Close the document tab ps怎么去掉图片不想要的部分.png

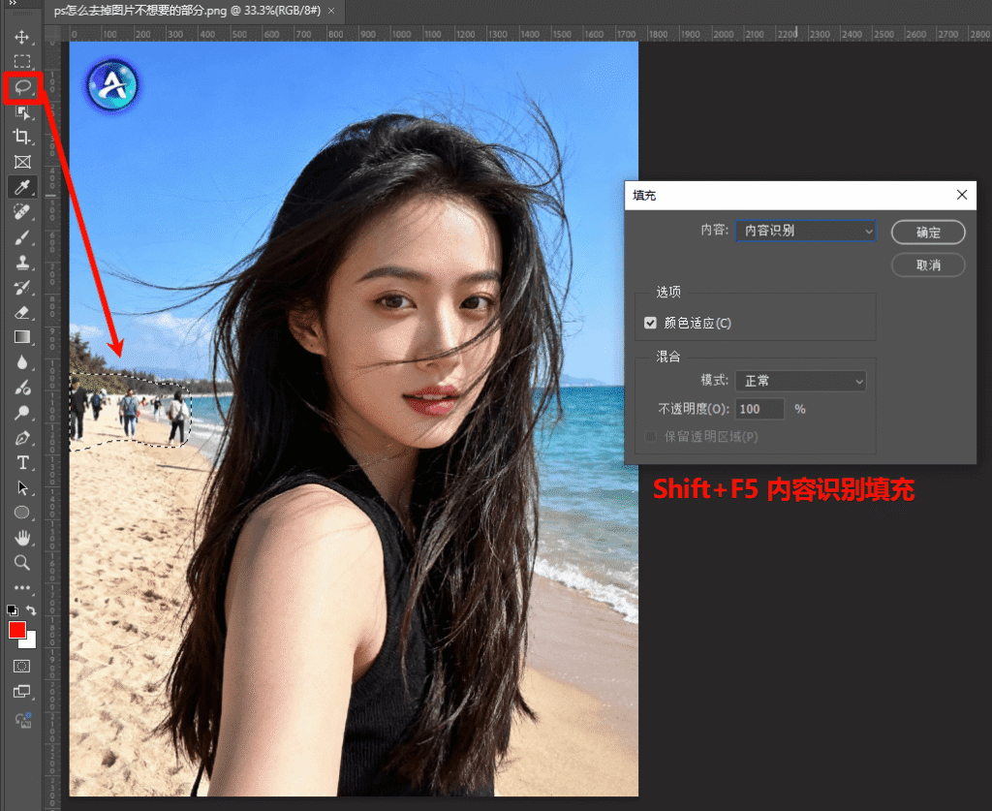[331, 11]
